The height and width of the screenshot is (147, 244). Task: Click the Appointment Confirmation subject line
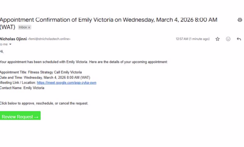point(109,23)
